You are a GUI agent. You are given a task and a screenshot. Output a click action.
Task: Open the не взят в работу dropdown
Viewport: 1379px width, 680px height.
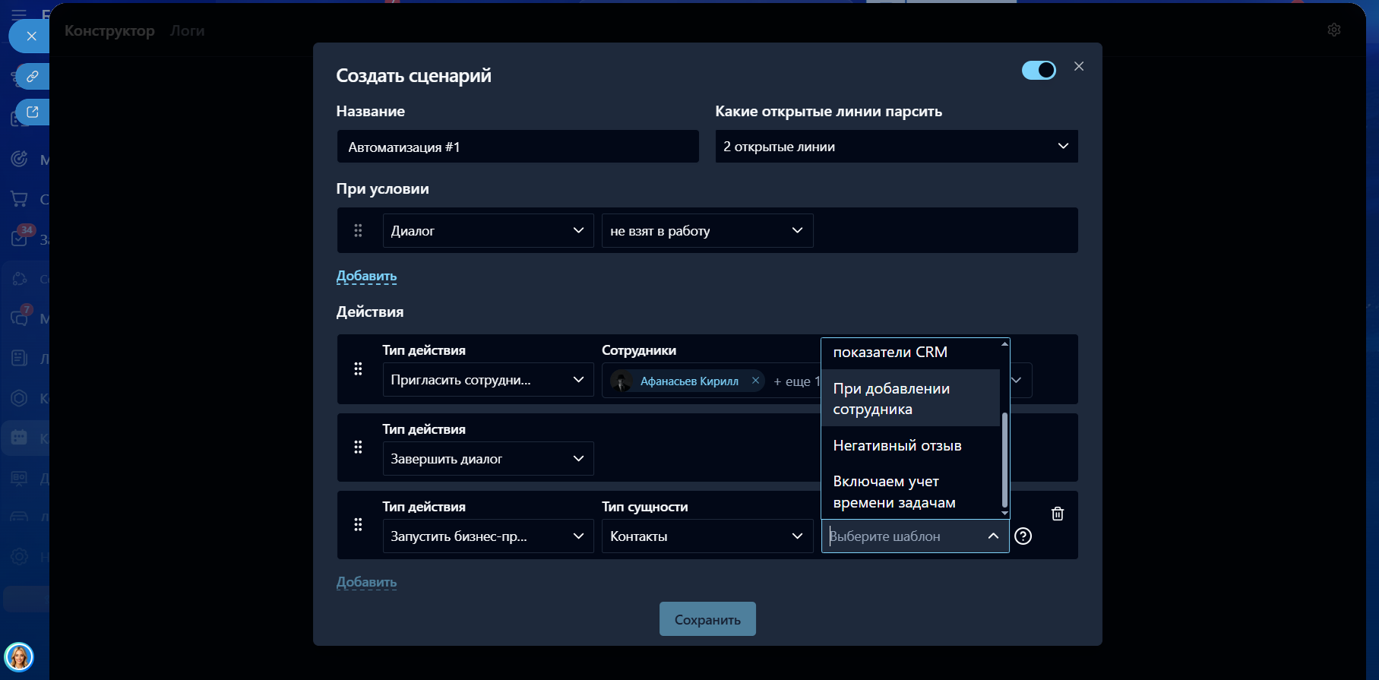point(707,231)
